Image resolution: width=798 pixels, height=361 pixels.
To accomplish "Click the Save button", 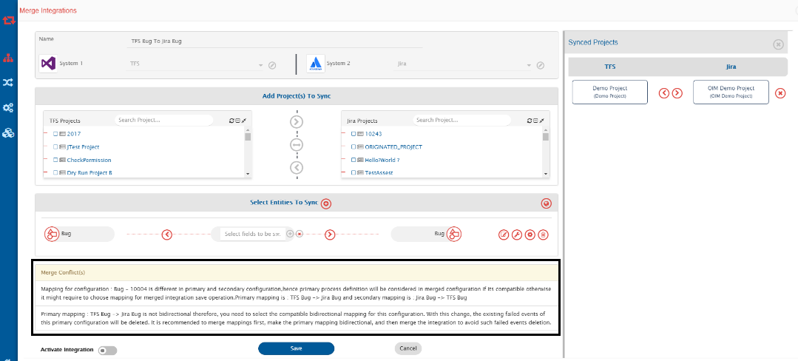I will [x=296, y=348].
